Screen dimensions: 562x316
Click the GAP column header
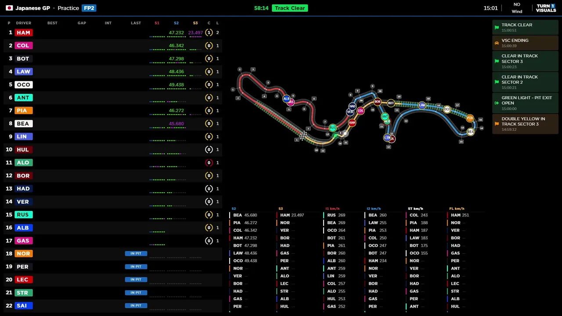point(82,23)
